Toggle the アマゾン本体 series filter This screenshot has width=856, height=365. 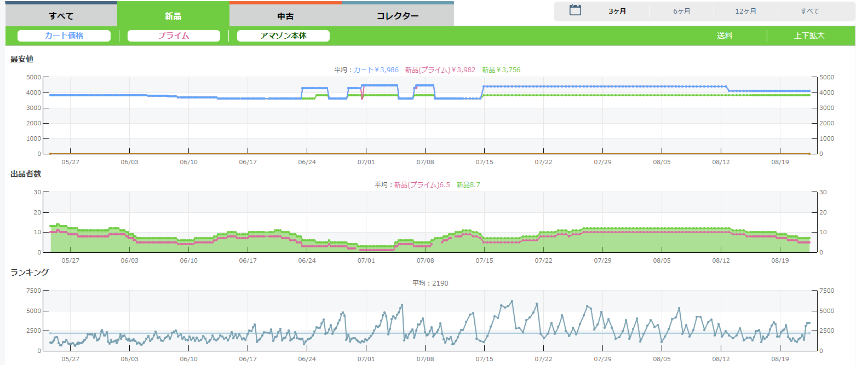[x=283, y=36]
